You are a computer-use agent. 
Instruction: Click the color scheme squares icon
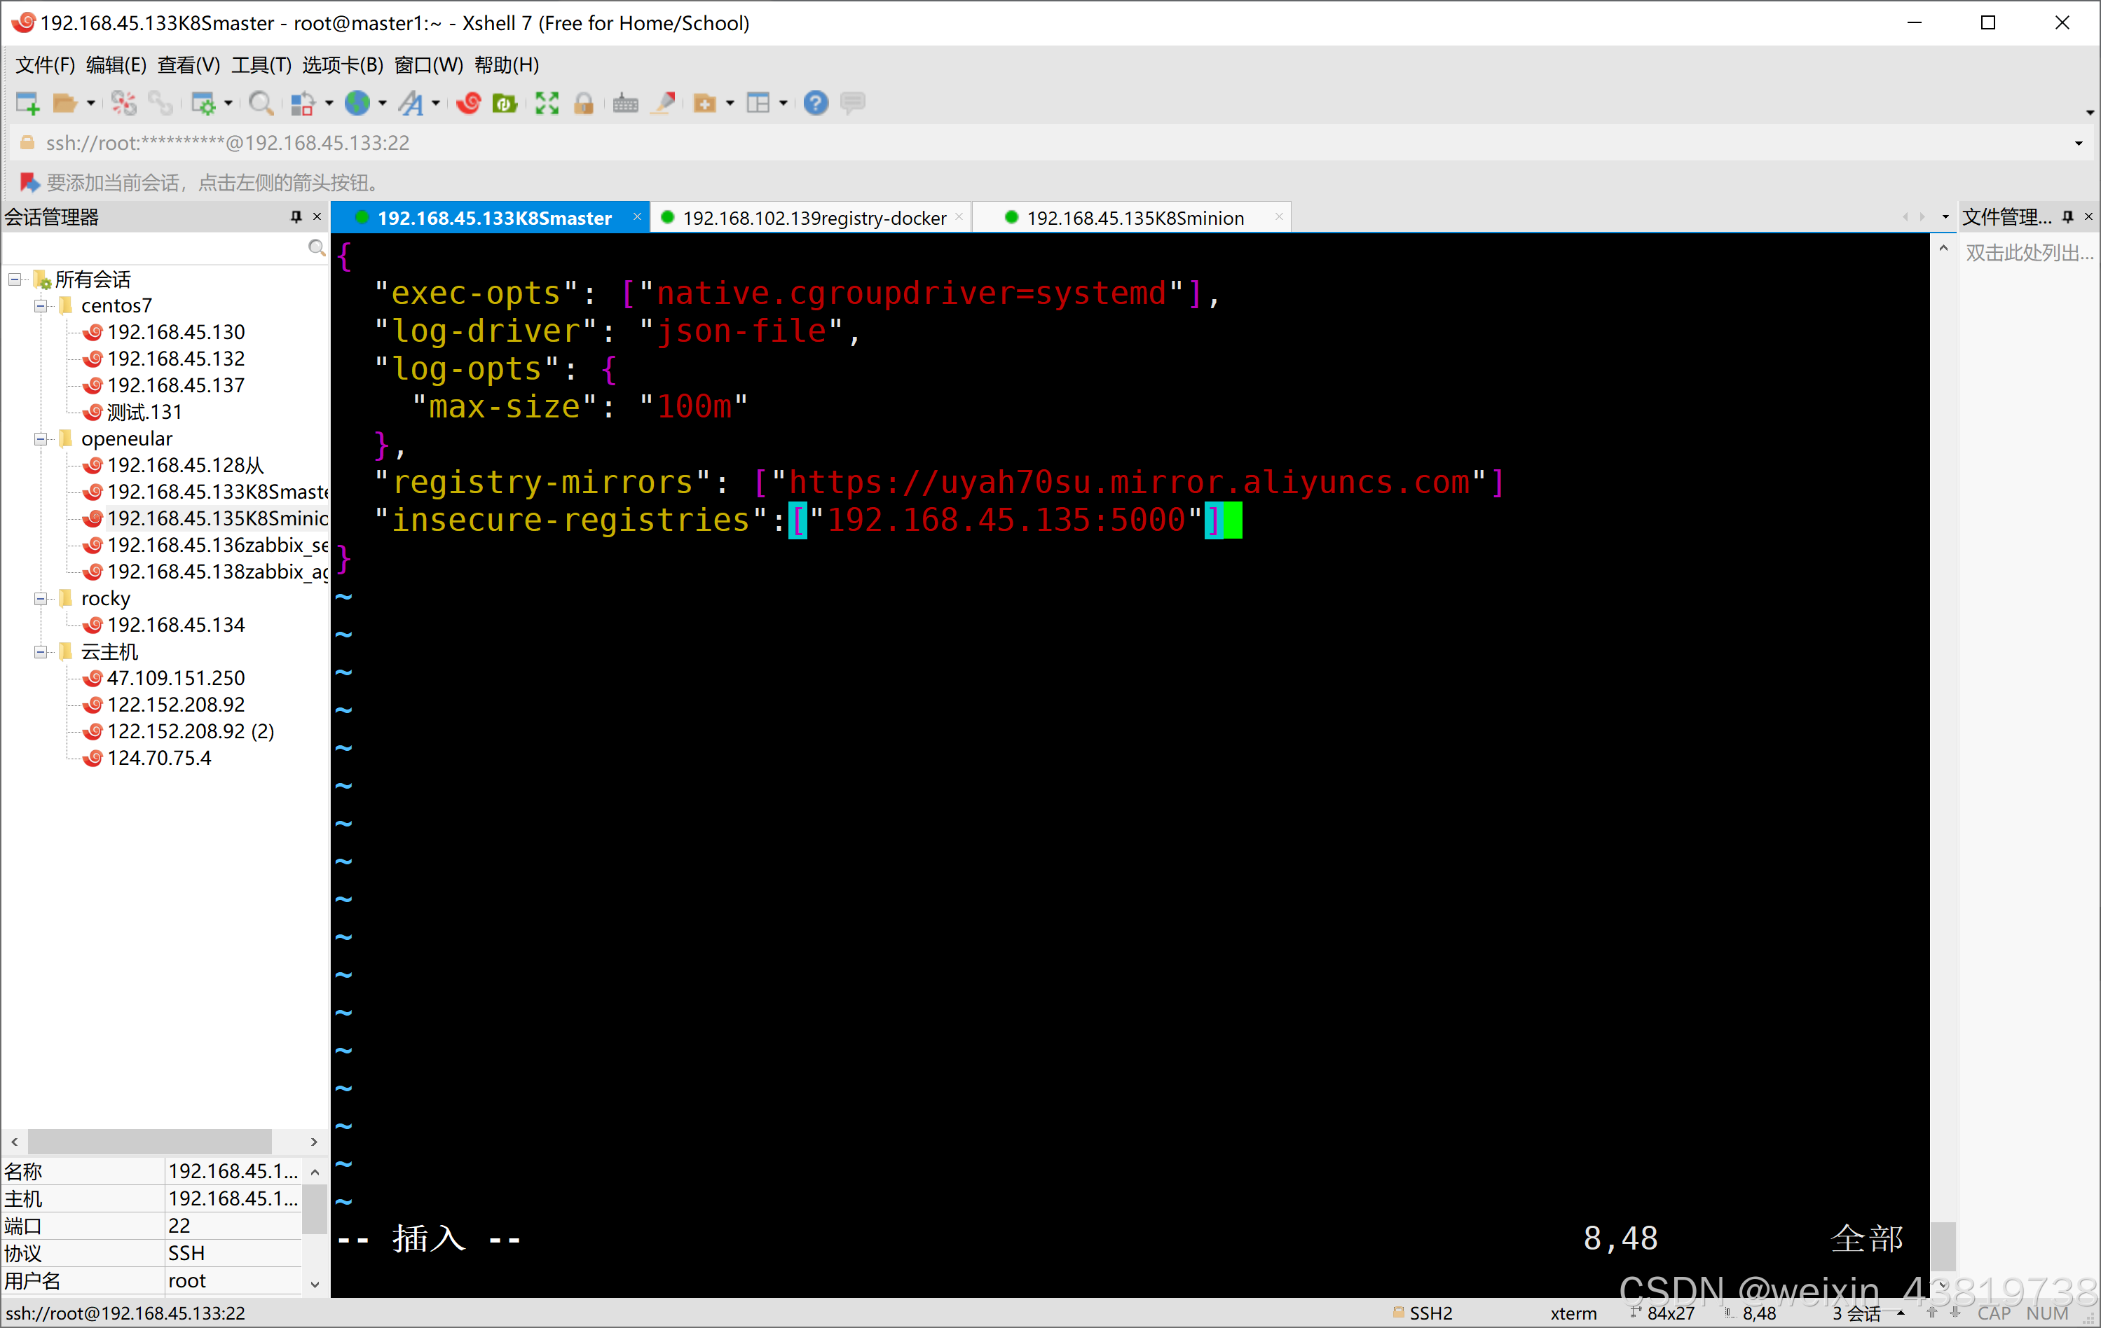click(302, 103)
